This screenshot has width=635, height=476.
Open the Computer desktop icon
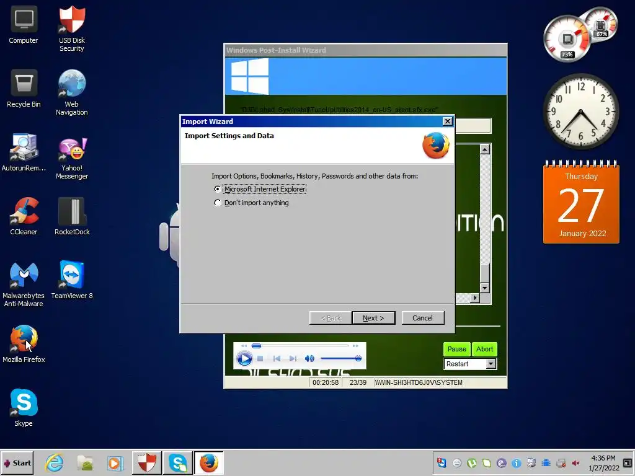(24, 25)
